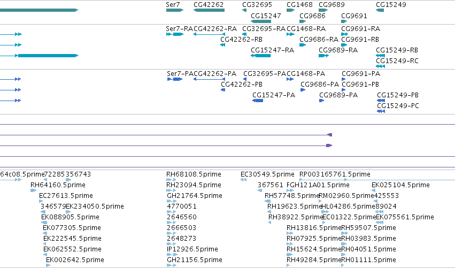Click the CG15249 gene label
This screenshot has height=268, width=455.
[391, 5]
